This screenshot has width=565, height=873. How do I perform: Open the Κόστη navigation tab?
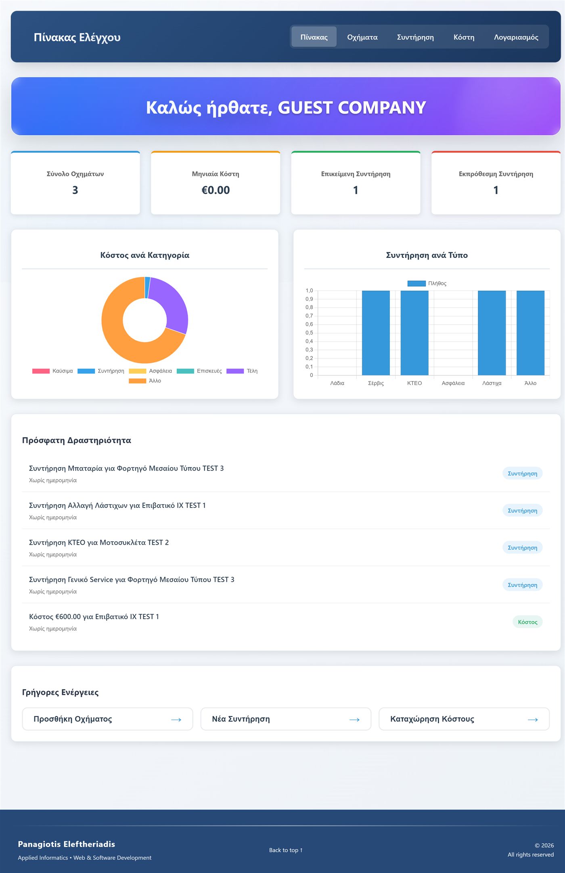(x=464, y=37)
